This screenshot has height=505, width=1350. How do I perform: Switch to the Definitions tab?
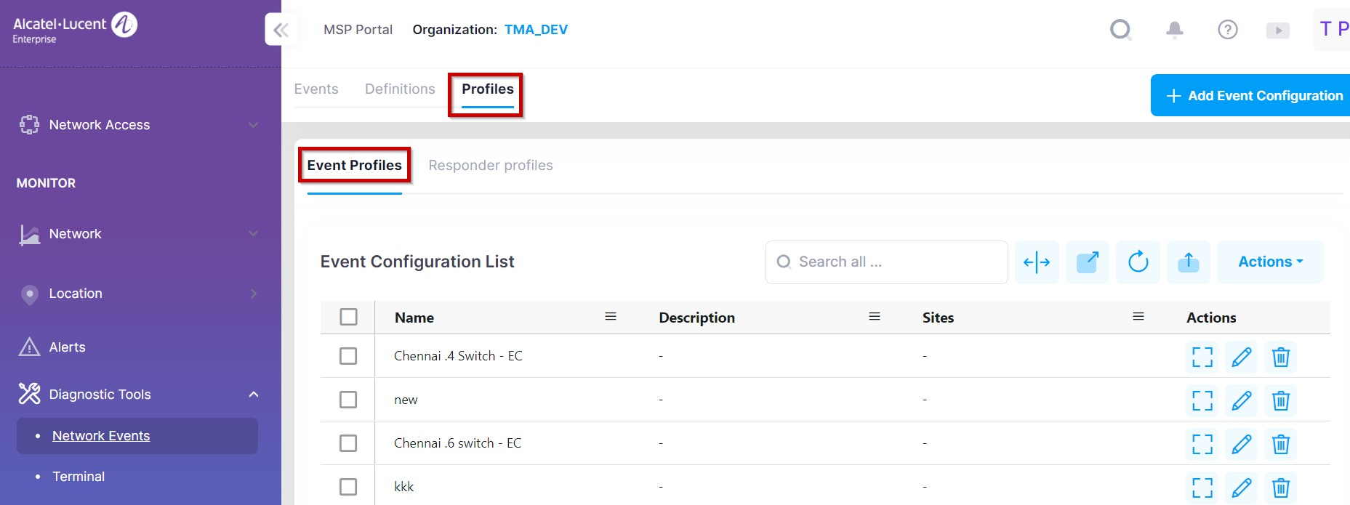coord(400,89)
